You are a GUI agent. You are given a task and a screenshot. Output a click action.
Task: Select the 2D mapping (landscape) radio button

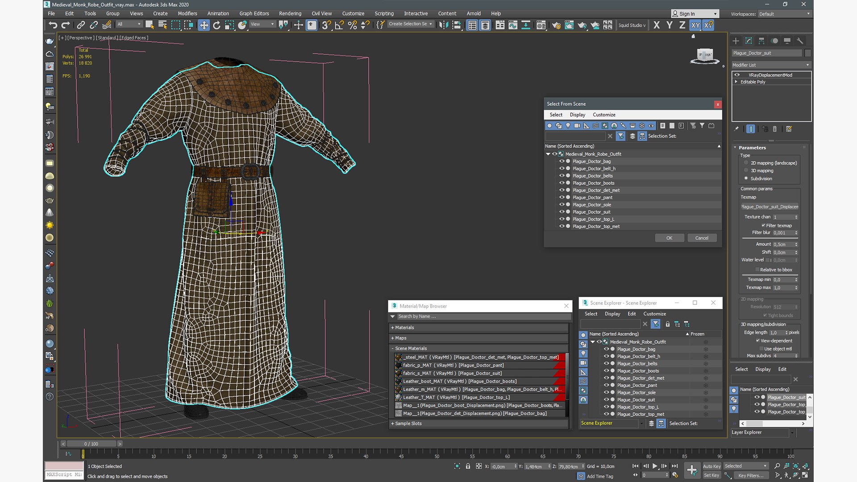tap(746, 163)
